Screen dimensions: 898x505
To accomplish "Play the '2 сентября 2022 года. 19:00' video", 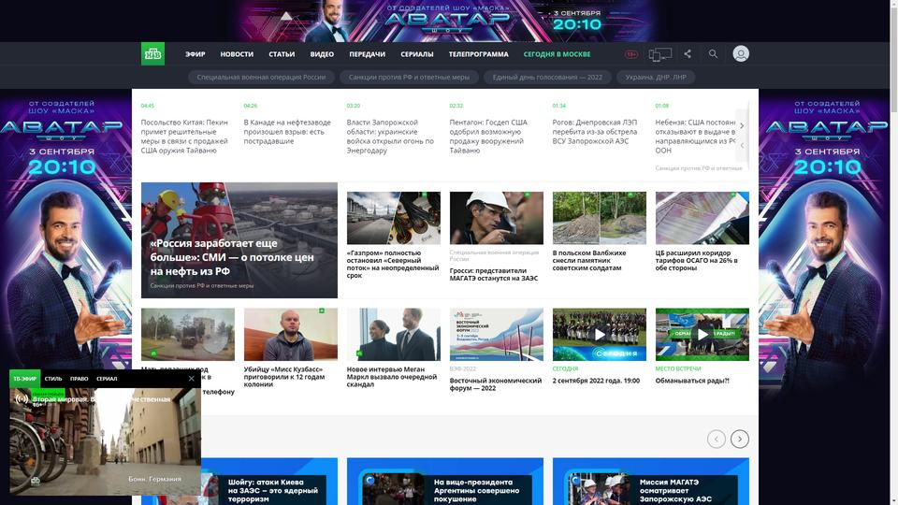I will pyautogui.click(x=599, y=335).
